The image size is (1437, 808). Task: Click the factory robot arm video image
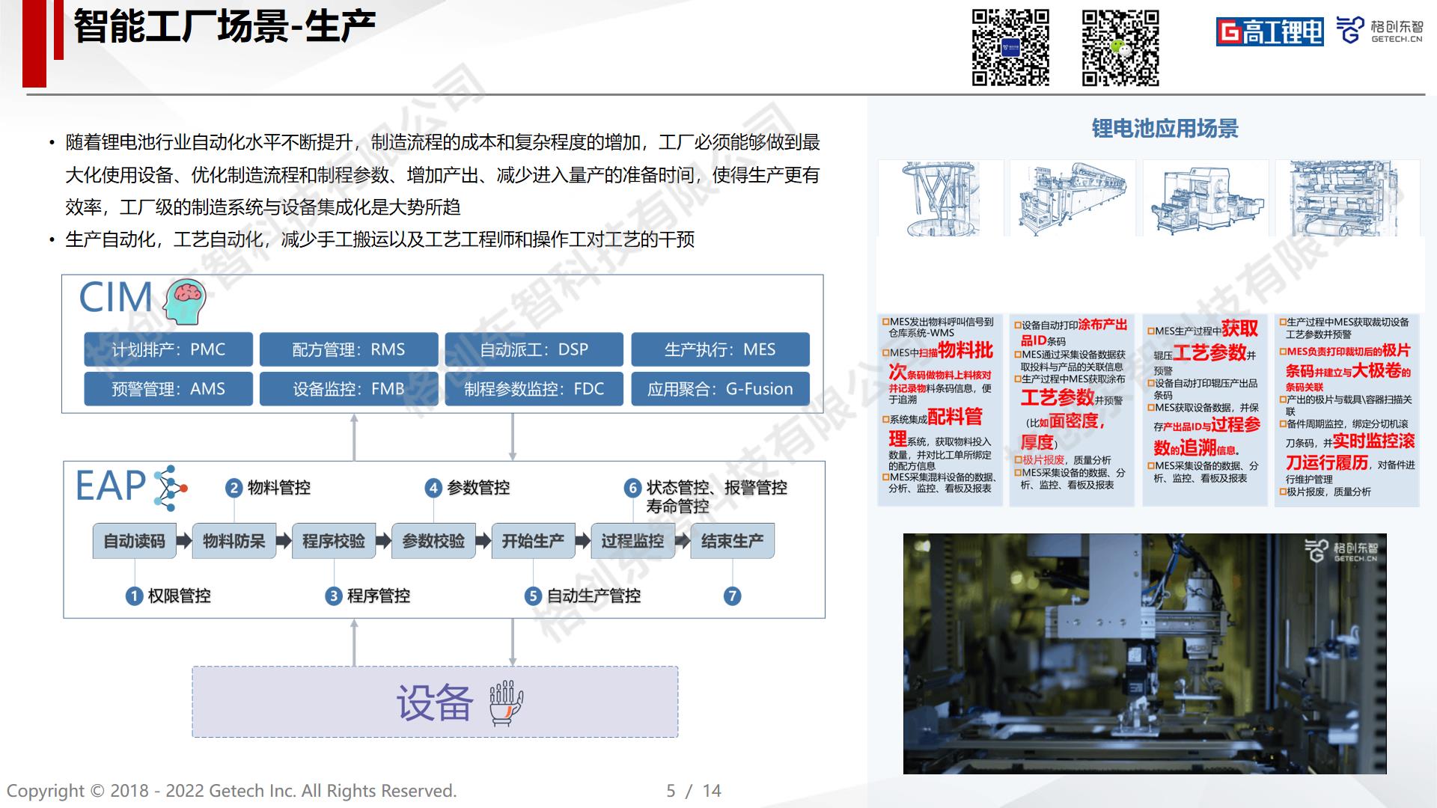(x=1144, y=653)
